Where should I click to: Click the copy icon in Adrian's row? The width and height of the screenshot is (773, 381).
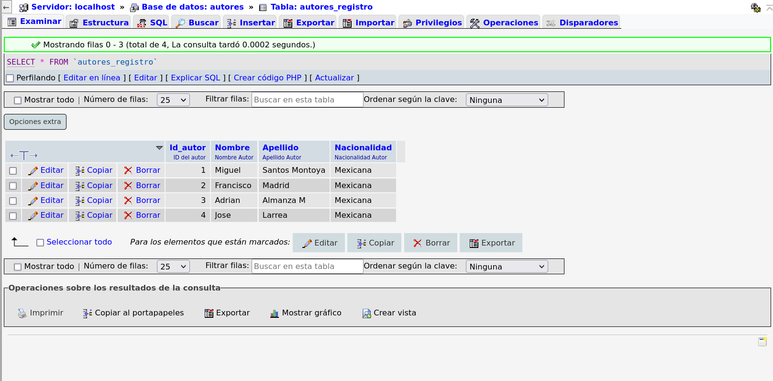pos(80,201)
